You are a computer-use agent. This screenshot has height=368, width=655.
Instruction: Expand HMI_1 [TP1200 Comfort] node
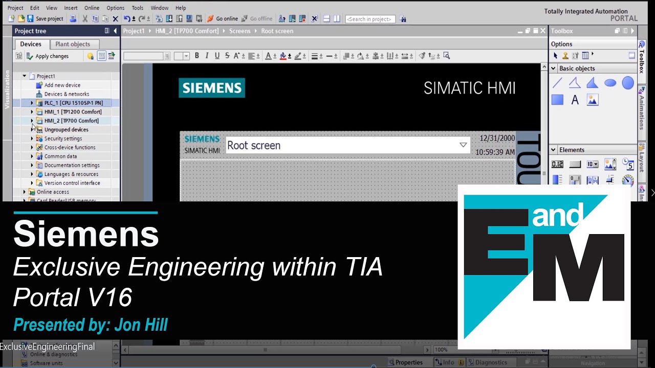[x=32, y=112]
